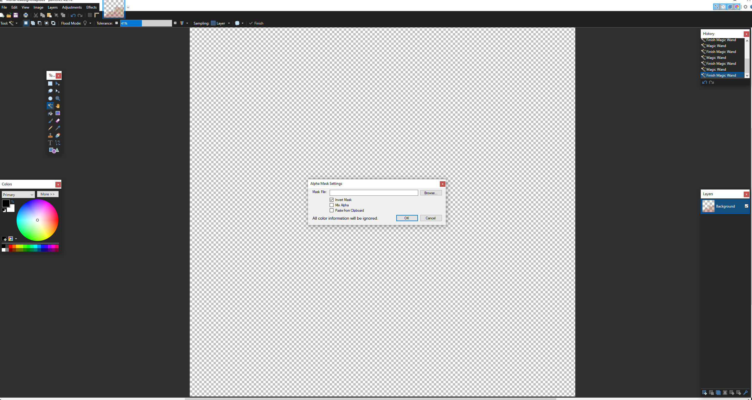Open the Tool chooser dropdown arrow

[17, 23]
